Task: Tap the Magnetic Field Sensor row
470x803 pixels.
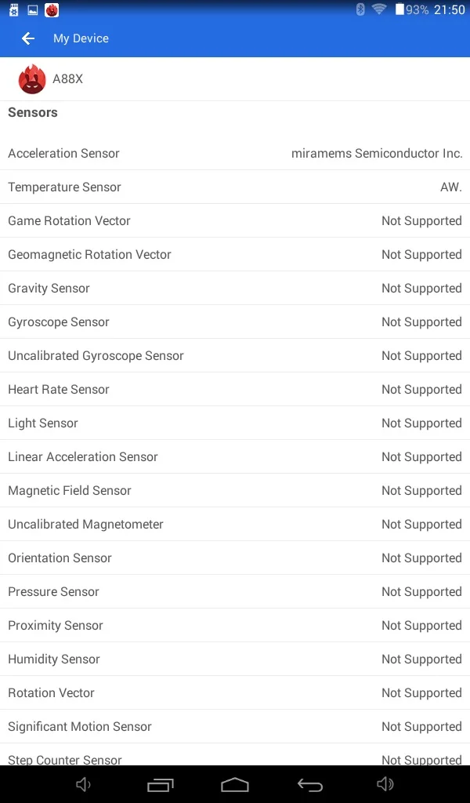Action: point(235,490)
